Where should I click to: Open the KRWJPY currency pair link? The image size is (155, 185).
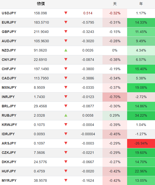[x=9, y=125]
